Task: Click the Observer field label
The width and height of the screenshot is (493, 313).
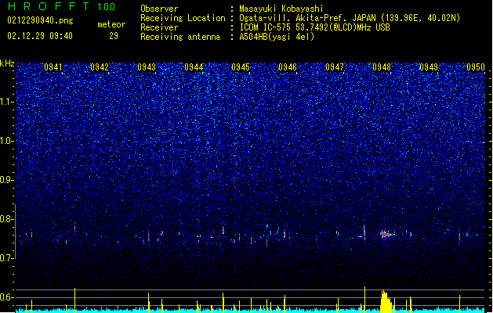Action: 159,9
